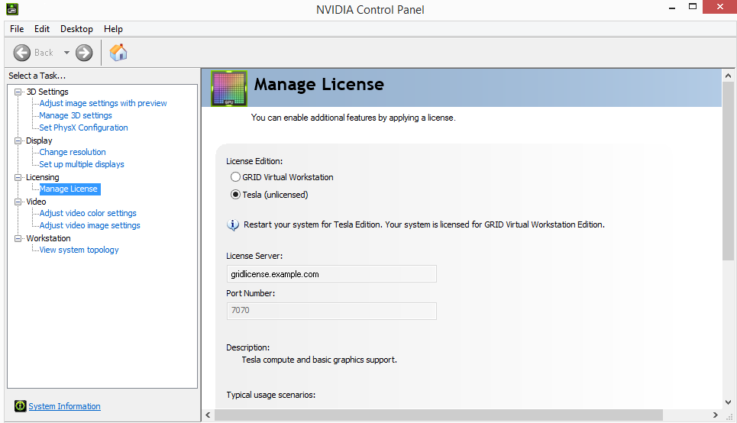Open Adjust image settings with preview
Image resolution: width=737 pixels, height=423 pixels.
pos(103,103)
